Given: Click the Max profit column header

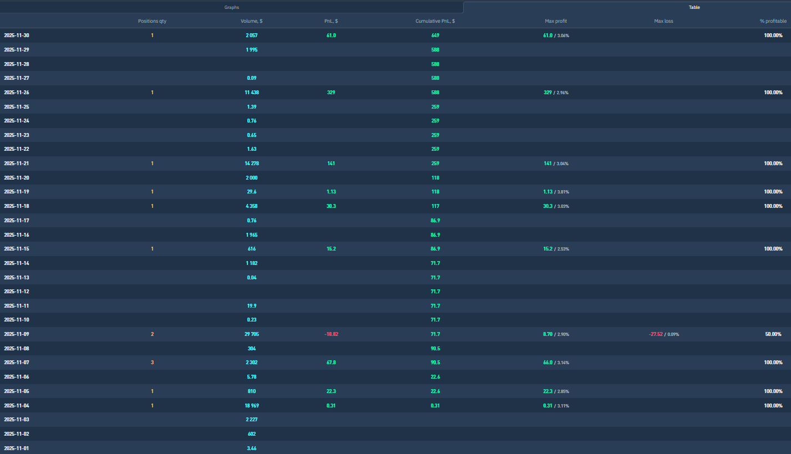Looking at the screenshot, I should [x=556, y=21].
